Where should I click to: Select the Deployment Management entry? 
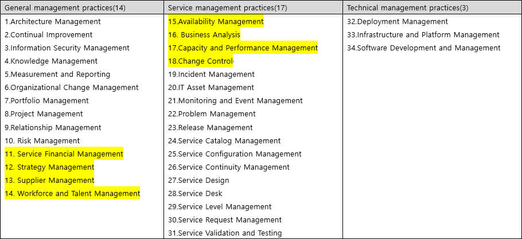pyautogui.click(x=398, y=22)
